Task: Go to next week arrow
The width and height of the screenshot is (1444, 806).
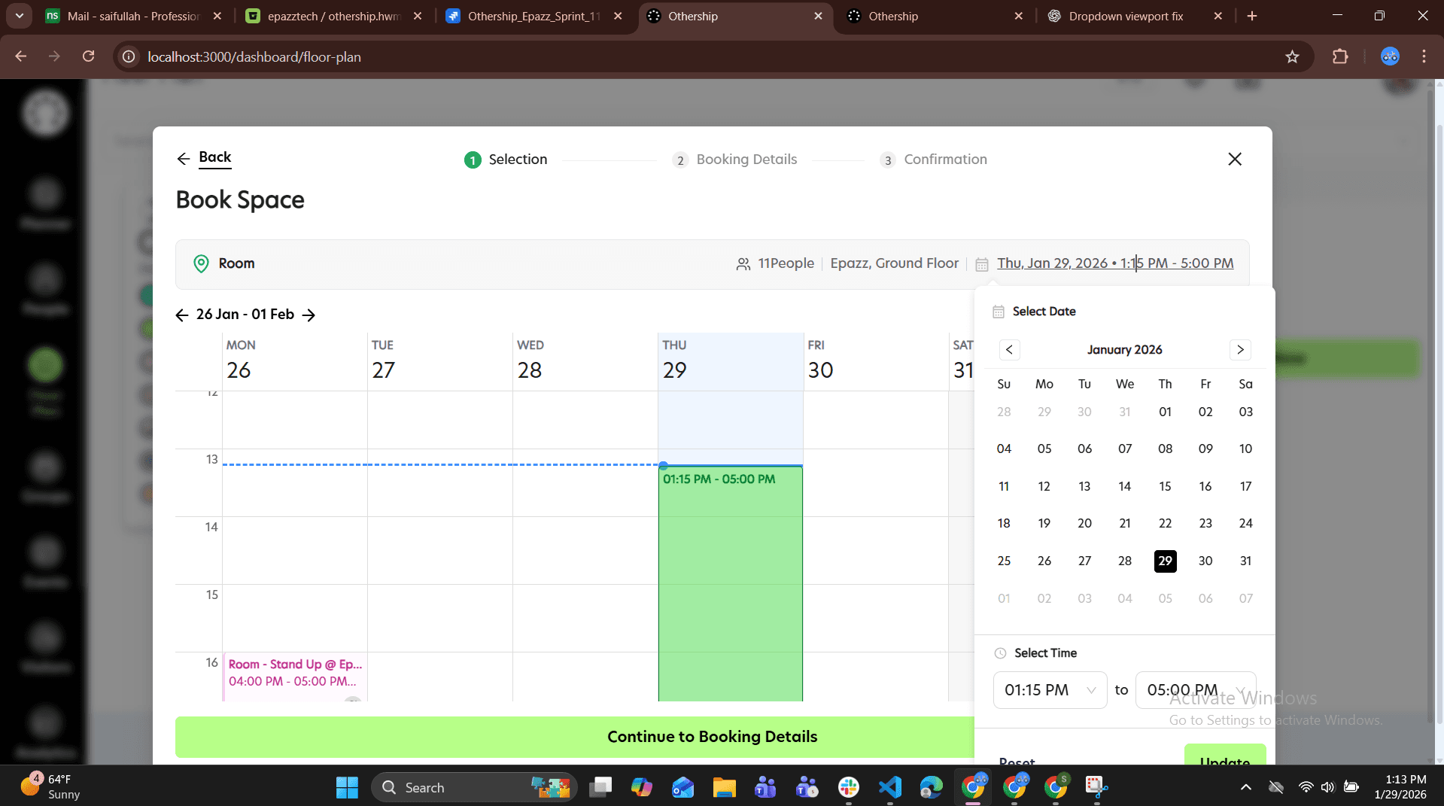Action: tap(309, 315)
